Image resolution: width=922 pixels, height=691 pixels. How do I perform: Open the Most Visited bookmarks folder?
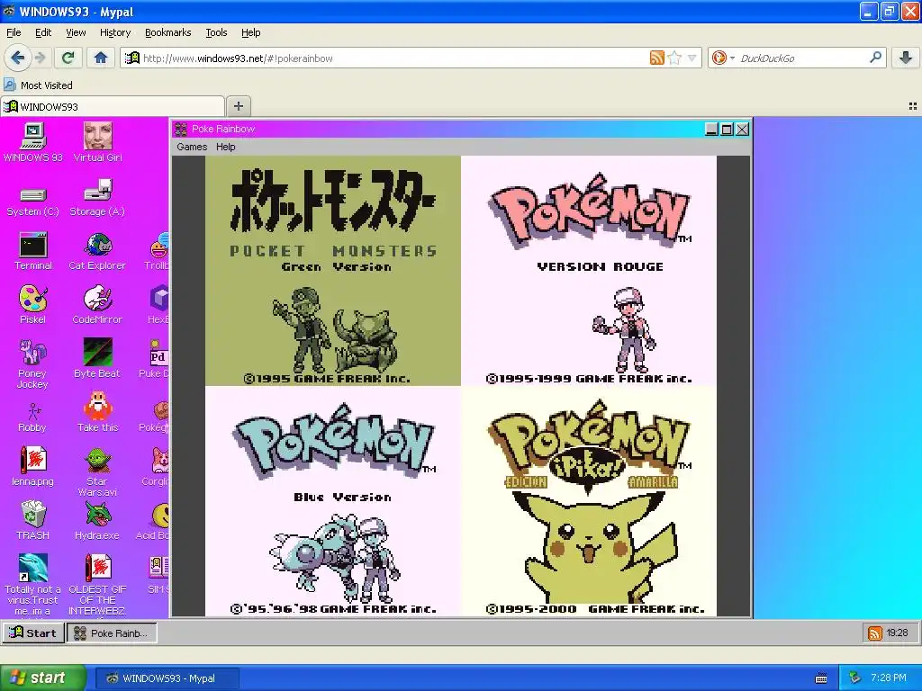click(x=39, y=85)
